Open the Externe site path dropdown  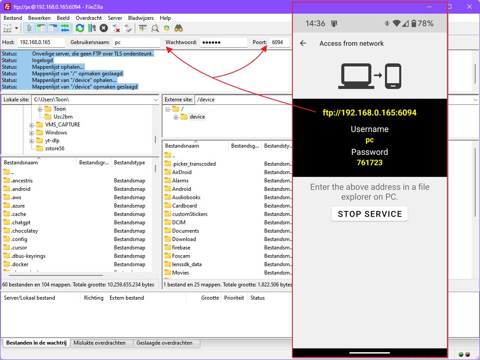[475, 100]
